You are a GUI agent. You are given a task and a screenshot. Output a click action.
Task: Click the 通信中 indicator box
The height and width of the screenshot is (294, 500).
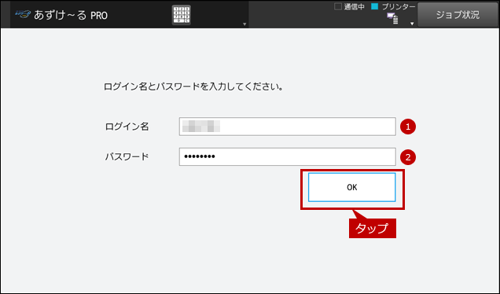pyautogui.click(x=338, y=6)
